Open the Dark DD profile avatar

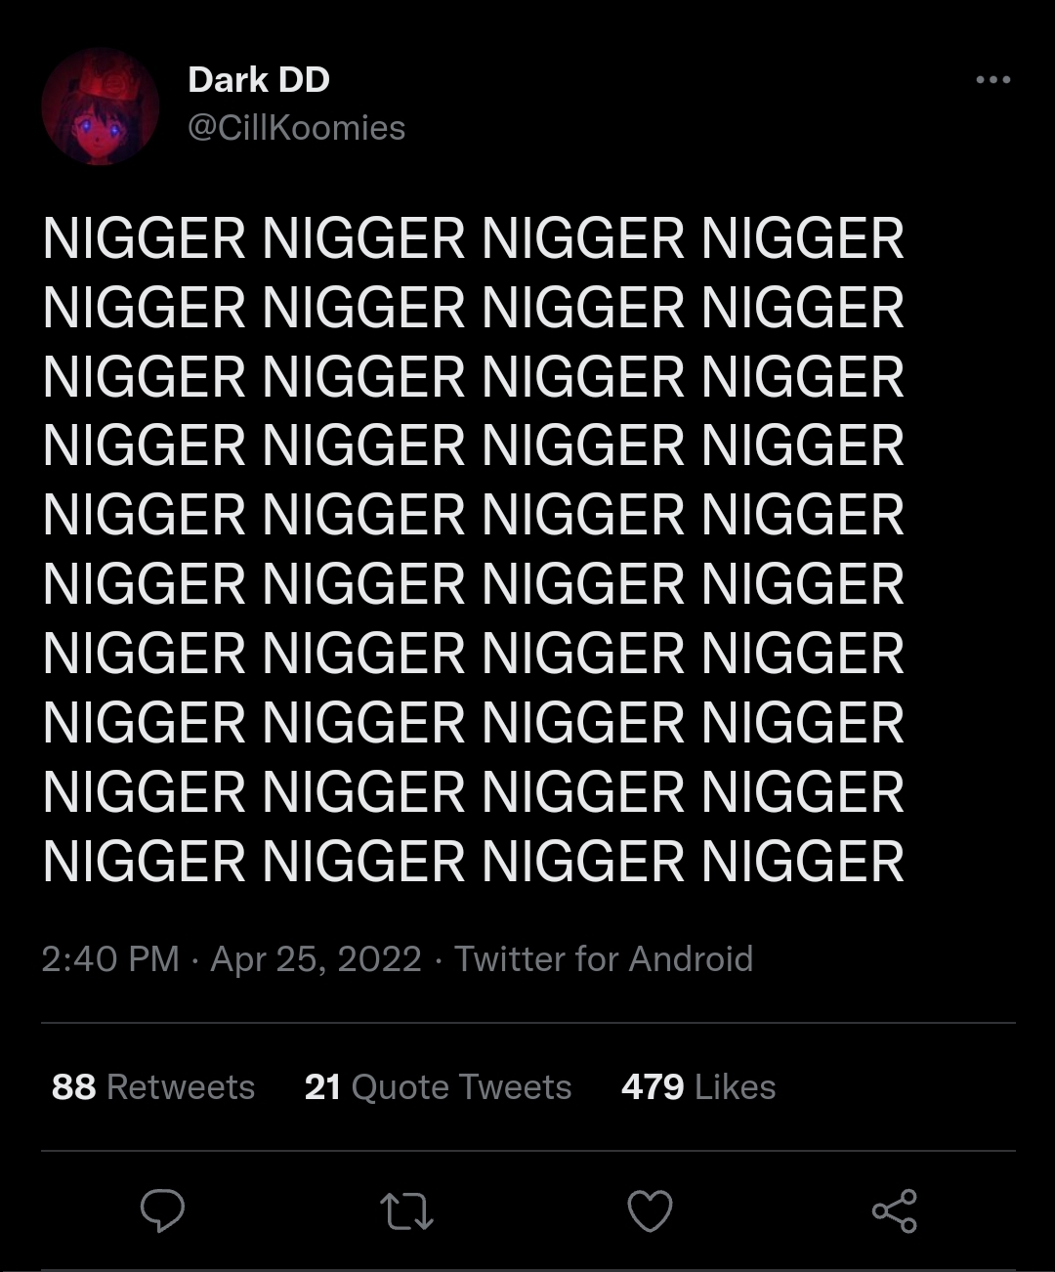coord(100,106)
